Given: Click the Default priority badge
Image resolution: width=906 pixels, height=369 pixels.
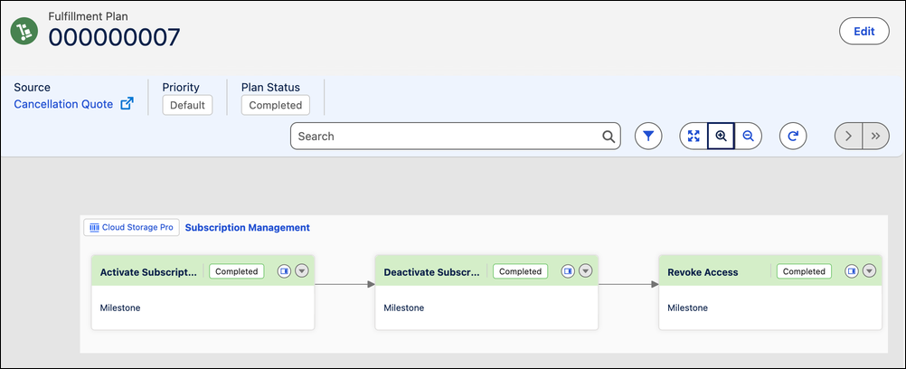Looking at the screenshot, I should pos(187,105).
